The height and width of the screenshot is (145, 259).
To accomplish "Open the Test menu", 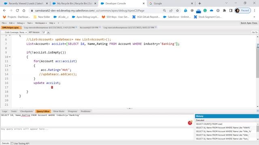I will tap(30, 23).
